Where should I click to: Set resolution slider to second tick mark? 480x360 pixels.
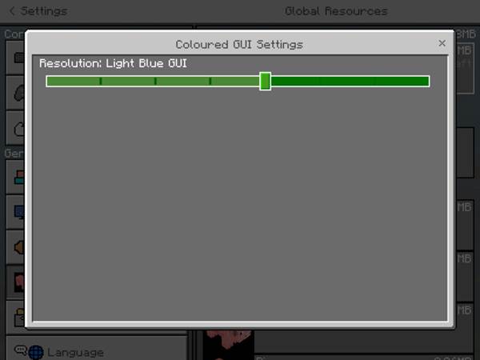[155, 81]
